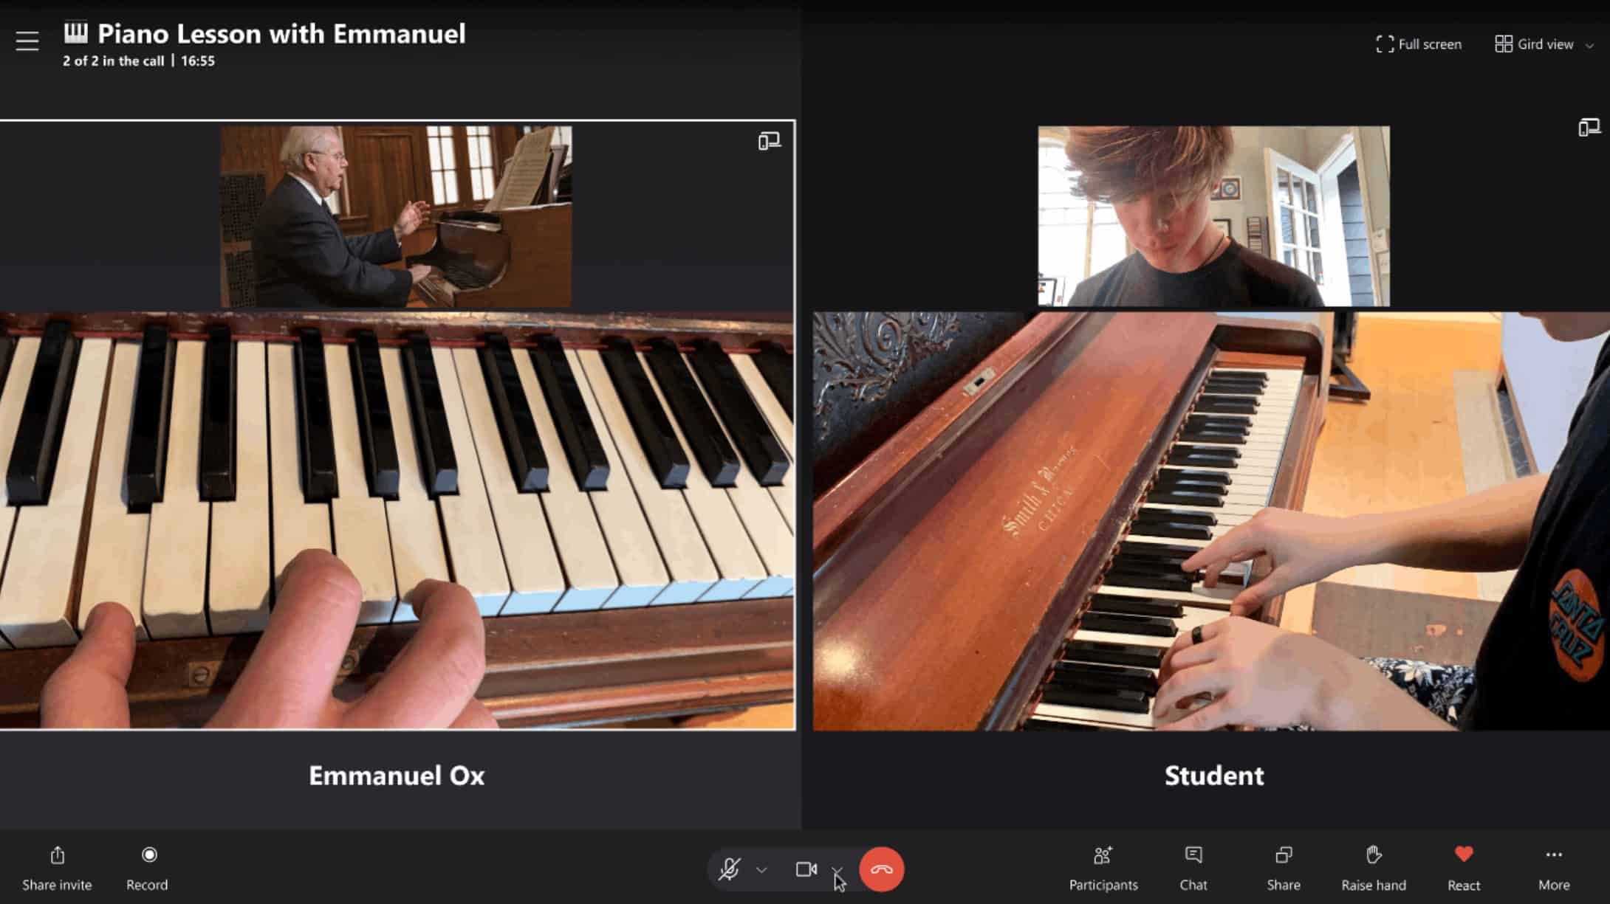
Task: Click the More options icon
Action: pos(1554,855)
